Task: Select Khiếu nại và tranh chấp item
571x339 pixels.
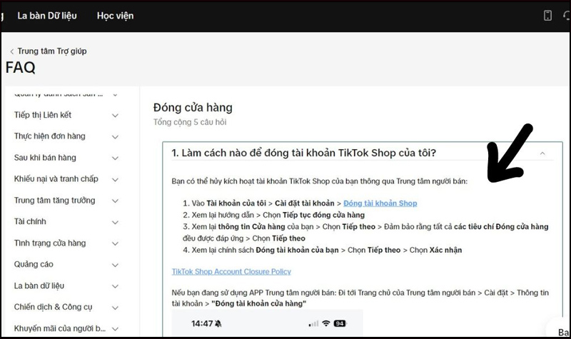Action: pyautogui.click(x=56, y=179)
